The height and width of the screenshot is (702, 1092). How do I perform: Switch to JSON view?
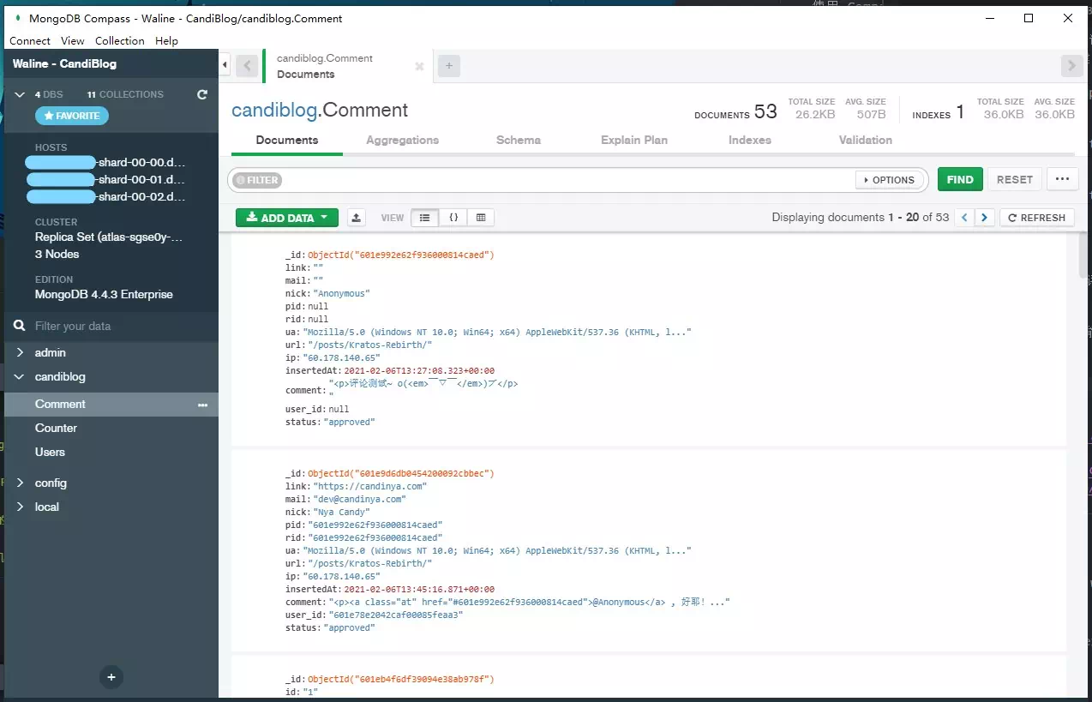[x=453, y=218]
